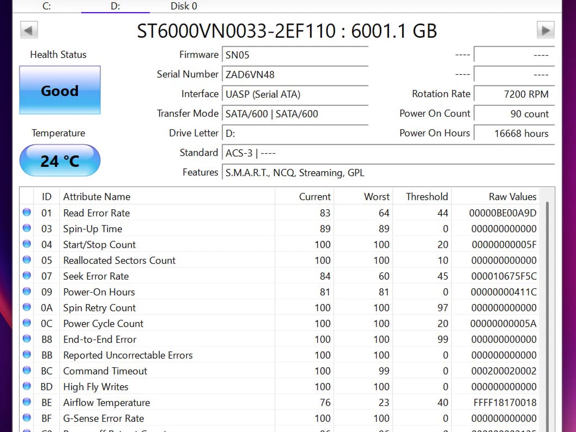Select the Seek Error Rate attribute name
576x432 pixels.
pos(96,276)
